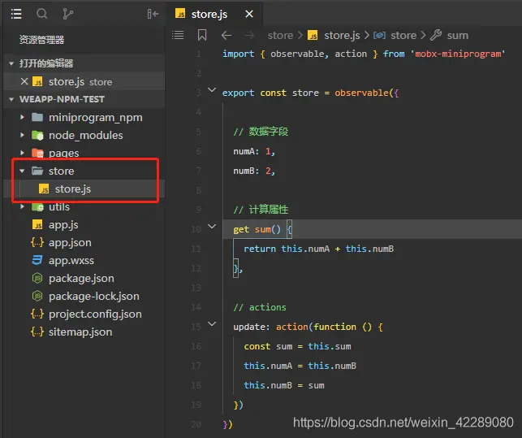Select the store.js editor tab

(x=208, y=14)
